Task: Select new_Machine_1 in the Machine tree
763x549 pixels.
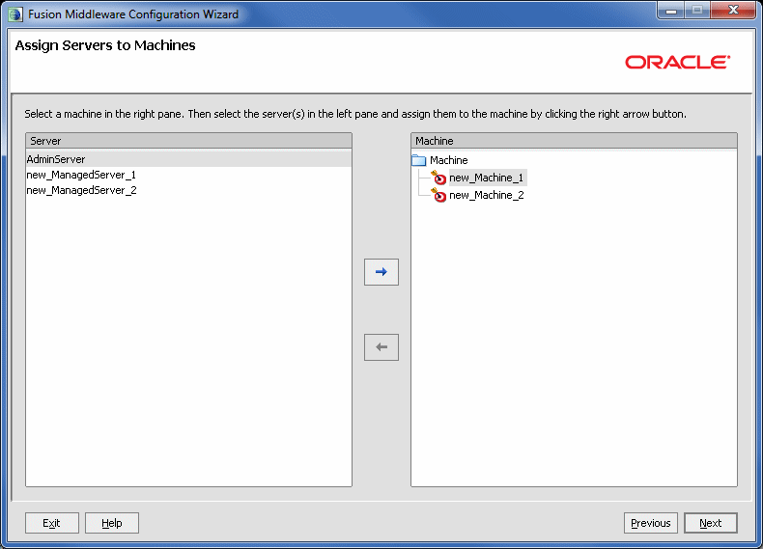Action: tap(486, 178)
